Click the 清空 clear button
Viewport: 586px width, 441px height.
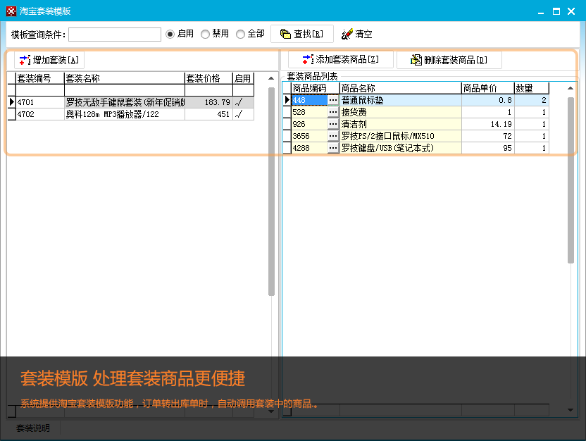tap(356, 34)
